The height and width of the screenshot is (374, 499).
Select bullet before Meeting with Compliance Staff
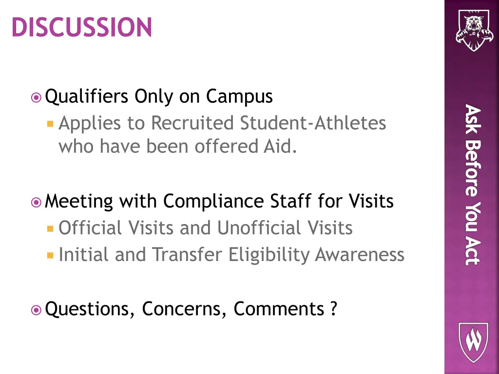[x=36, y=202]
